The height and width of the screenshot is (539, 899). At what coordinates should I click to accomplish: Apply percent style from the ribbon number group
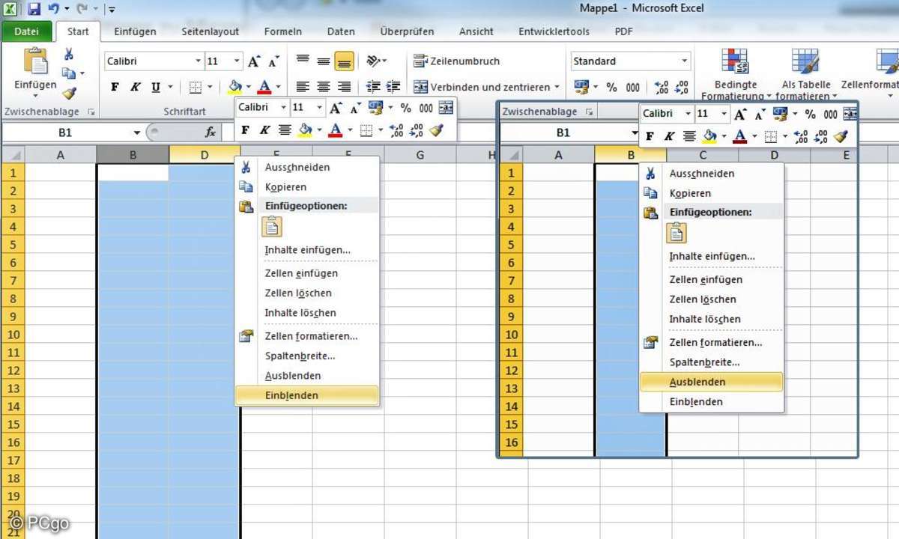coord(611,87)
